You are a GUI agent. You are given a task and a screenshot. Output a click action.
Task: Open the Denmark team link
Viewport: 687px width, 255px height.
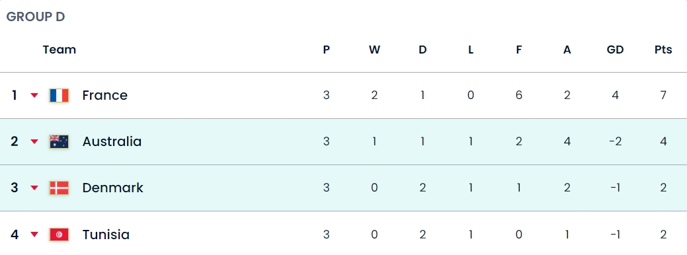click(112, 188)
